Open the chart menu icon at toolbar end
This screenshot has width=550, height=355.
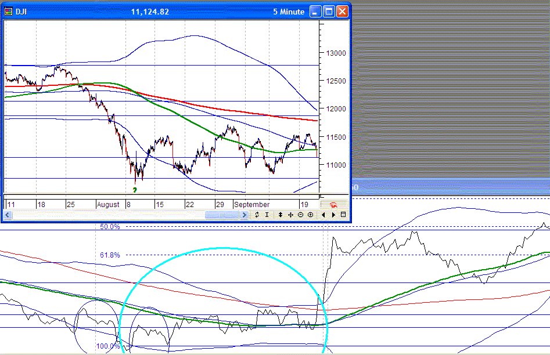(x=343, y=215)
